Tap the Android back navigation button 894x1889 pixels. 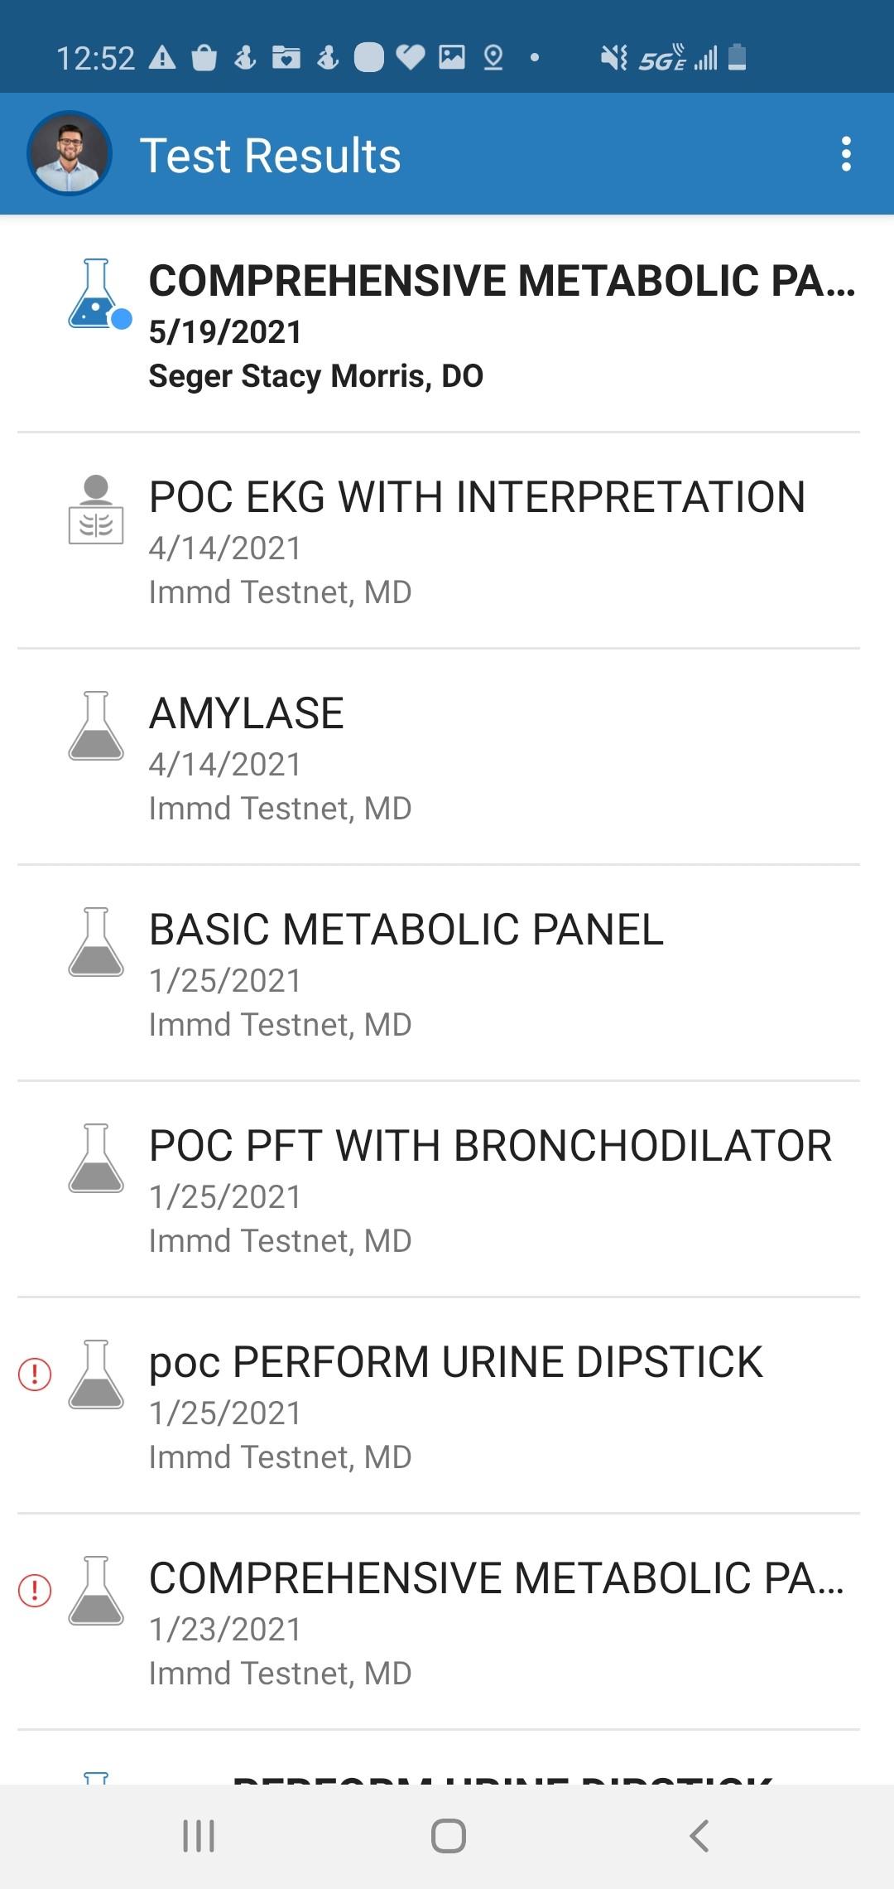699,1836
